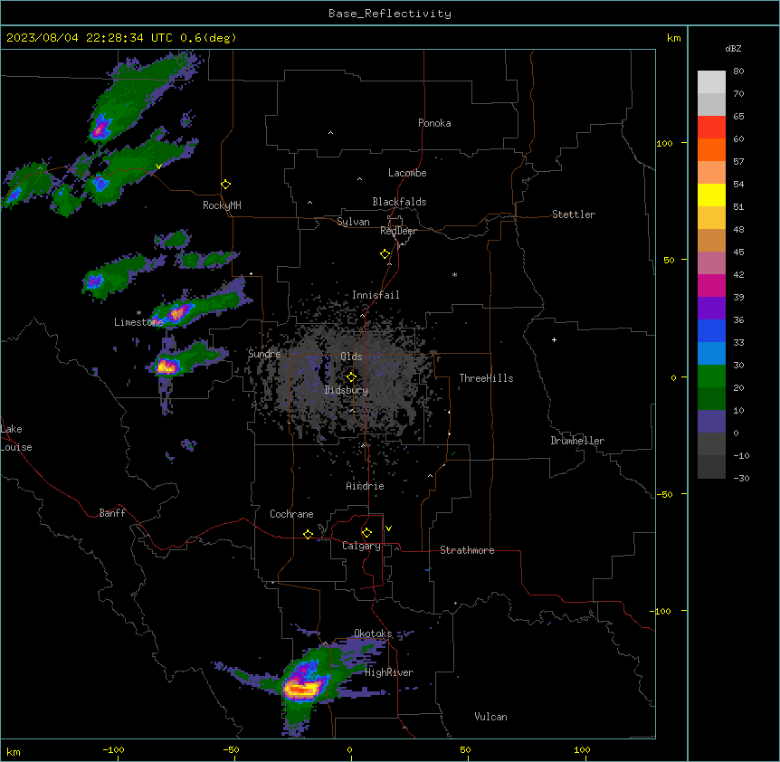Click the Drumheller city label
Viewport: 780px width, 762px height.
click(577, 441)
